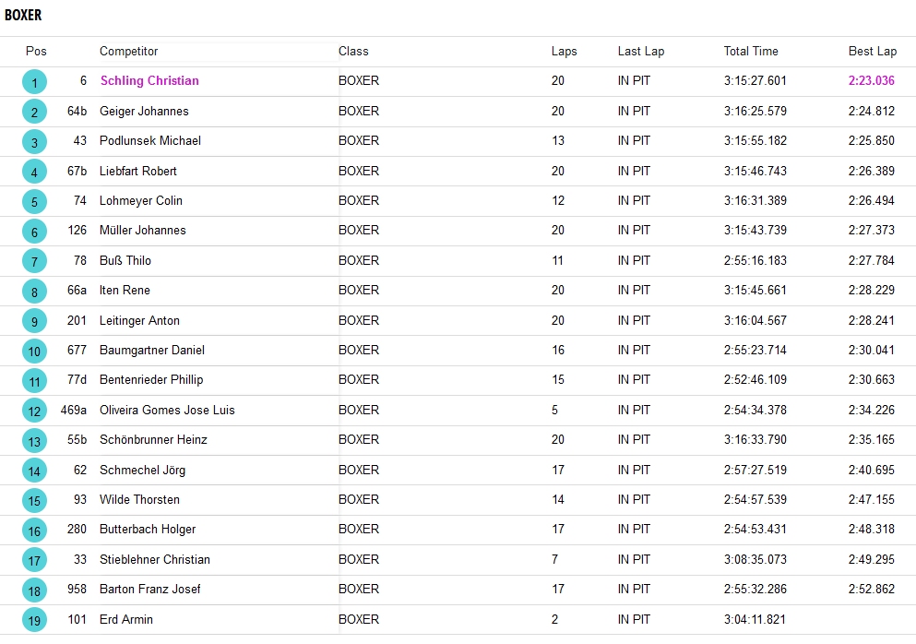916x644 pixels.
Task: Click the position 1 circle badge
Action: 34,82
